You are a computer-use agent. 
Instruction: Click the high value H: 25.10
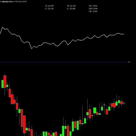pos(71,6)
